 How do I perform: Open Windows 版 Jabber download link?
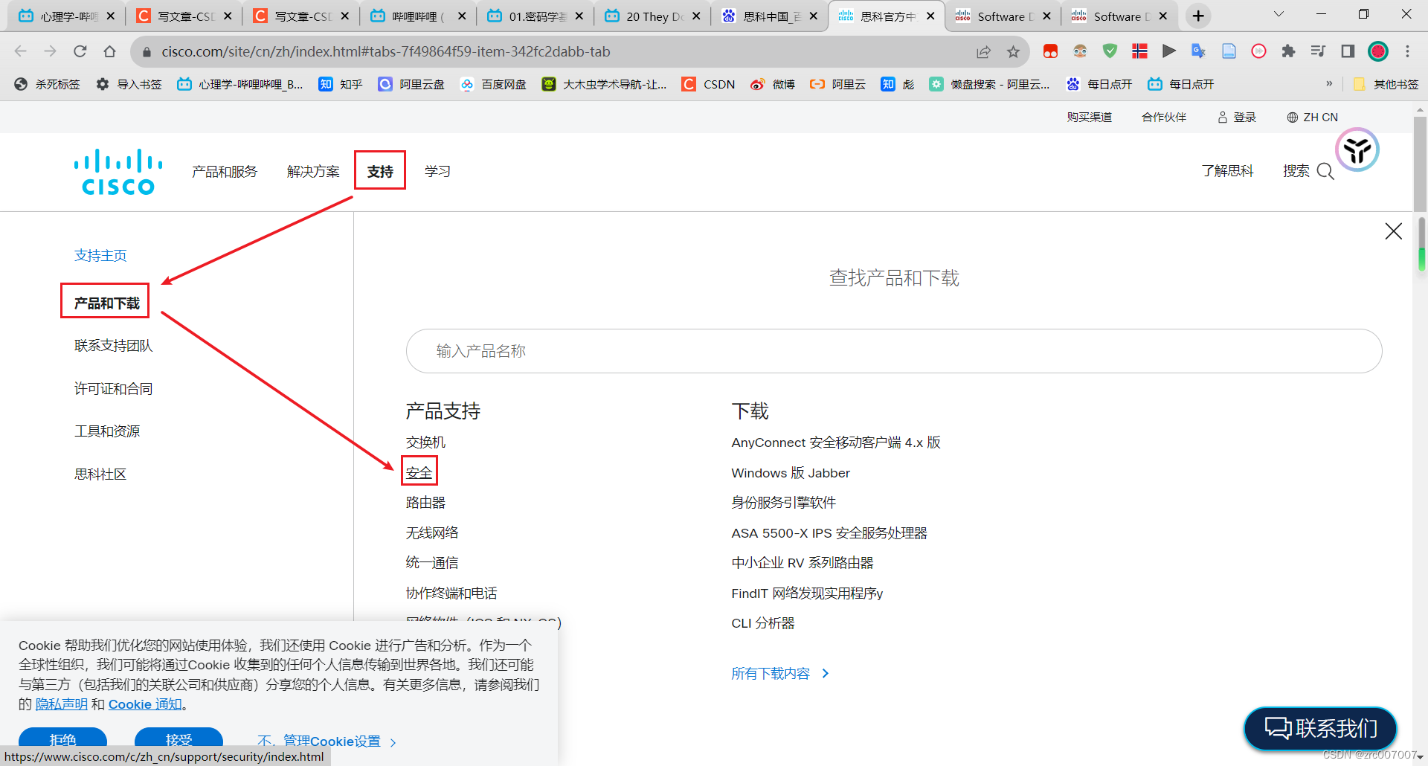pyautogui.click(x=791, y=473)
